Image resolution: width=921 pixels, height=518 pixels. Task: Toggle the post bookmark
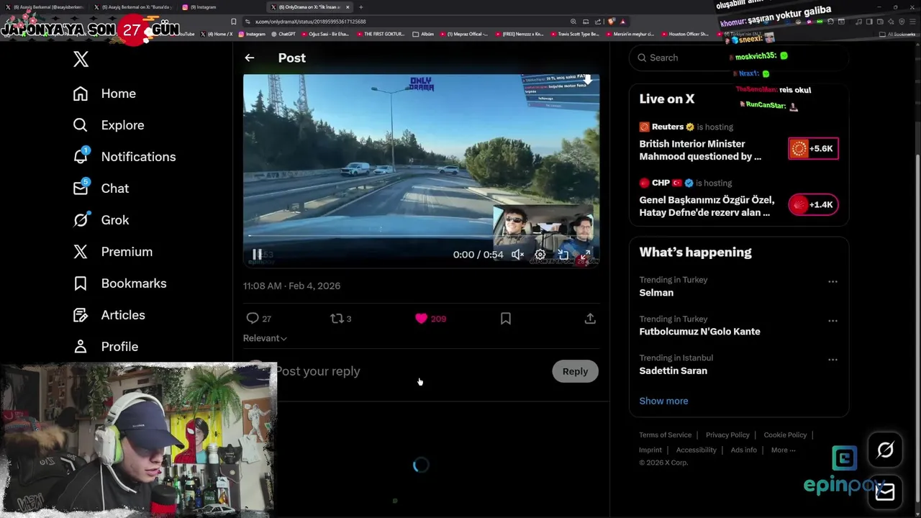click(506, 318)
